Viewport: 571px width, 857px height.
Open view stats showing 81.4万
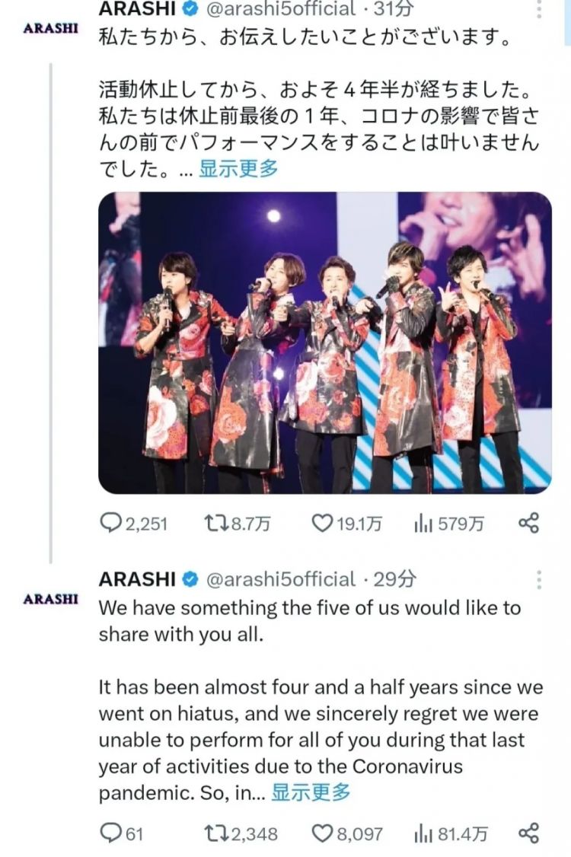pos(423,833)
